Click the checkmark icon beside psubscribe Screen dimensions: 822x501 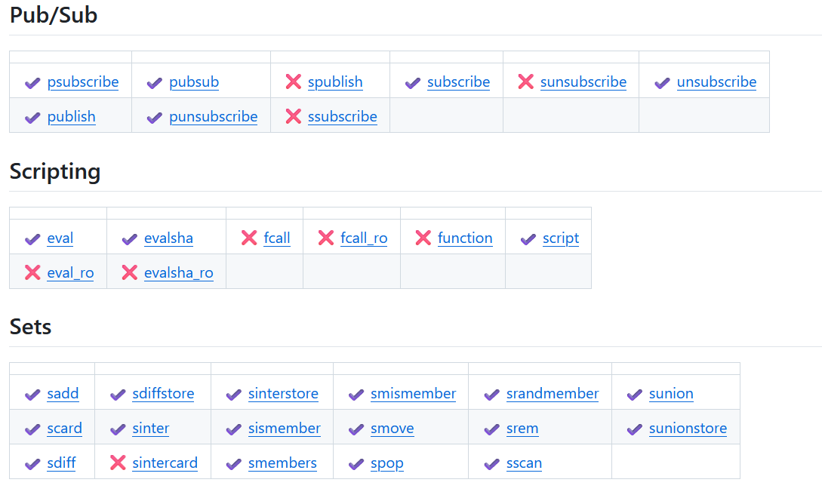click(x=32, y=83)
